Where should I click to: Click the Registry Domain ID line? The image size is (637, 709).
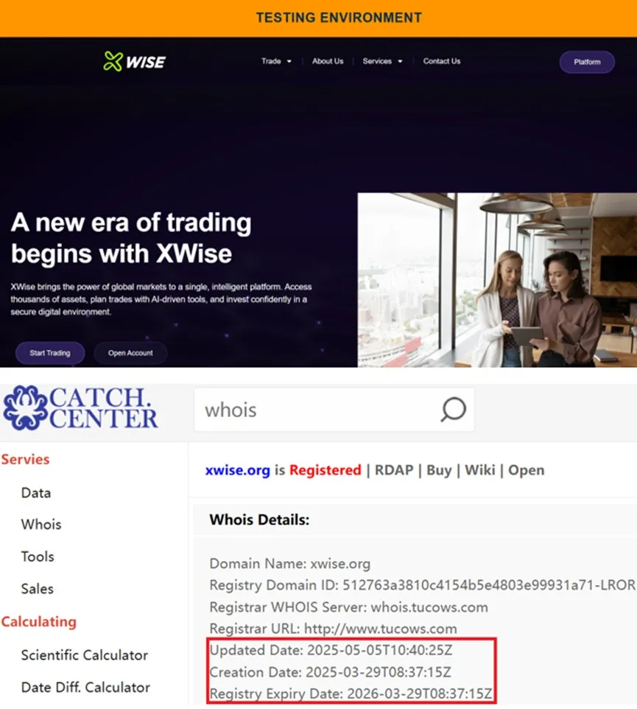(423, 585)
